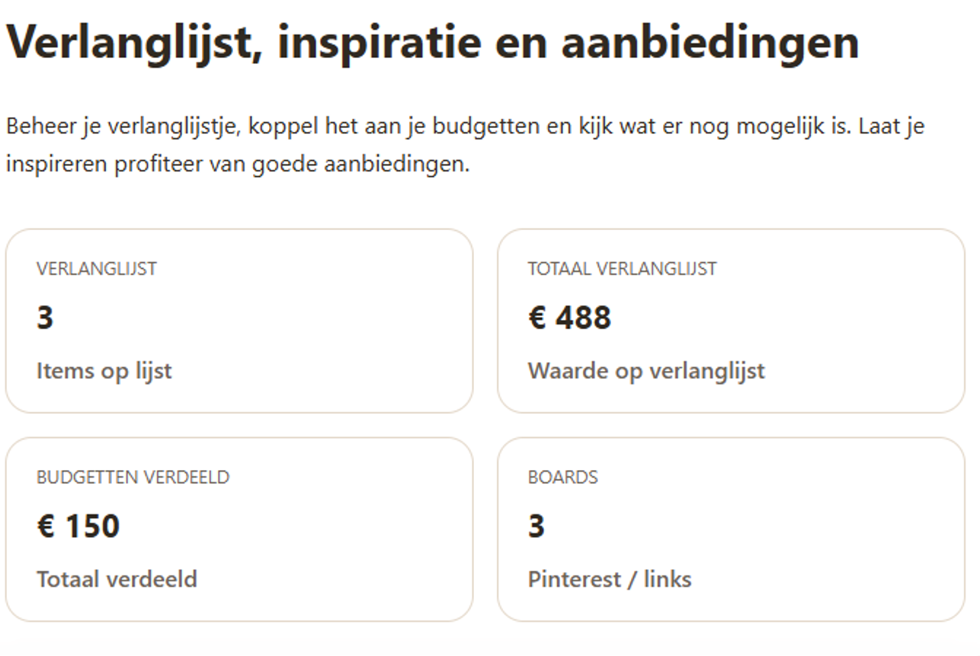Select the € 150 amount
This screenshot has height=656, width=980.
[79, 526]
